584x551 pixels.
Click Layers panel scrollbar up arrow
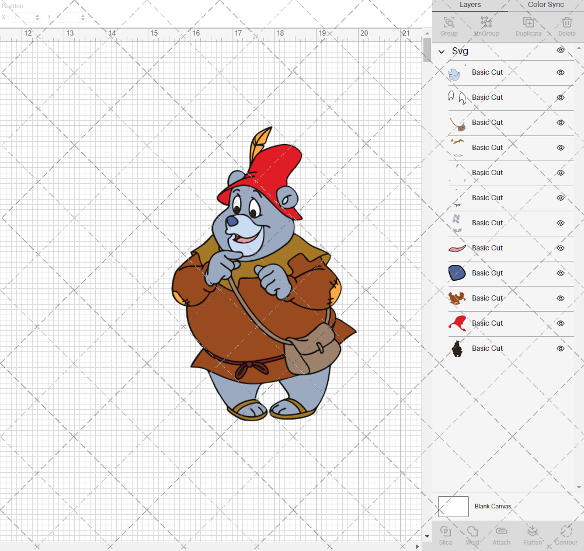[x=579, y=48]
